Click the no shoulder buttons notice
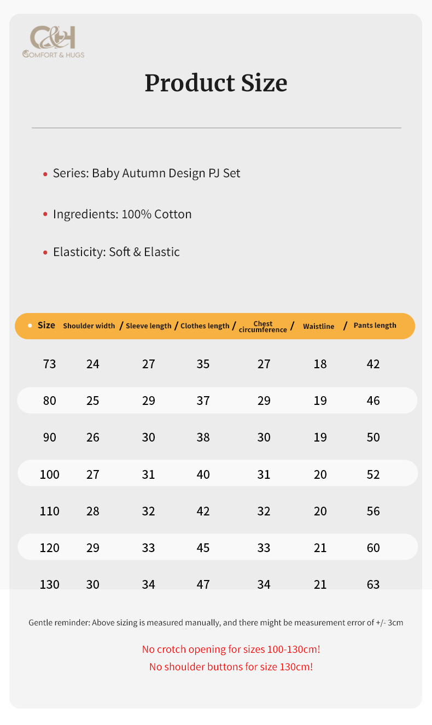Image resolution: width=432 pixels, height=725 pixels. (x=231, y=667)
